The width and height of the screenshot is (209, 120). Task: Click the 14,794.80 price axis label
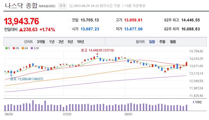pyautogui.click(x=196, y=51)
